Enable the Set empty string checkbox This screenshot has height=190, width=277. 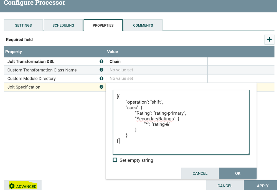[x=115, y=160]
